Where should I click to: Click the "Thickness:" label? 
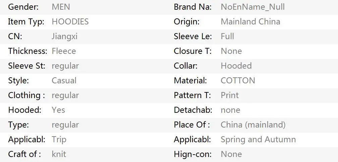pos(27,51)
